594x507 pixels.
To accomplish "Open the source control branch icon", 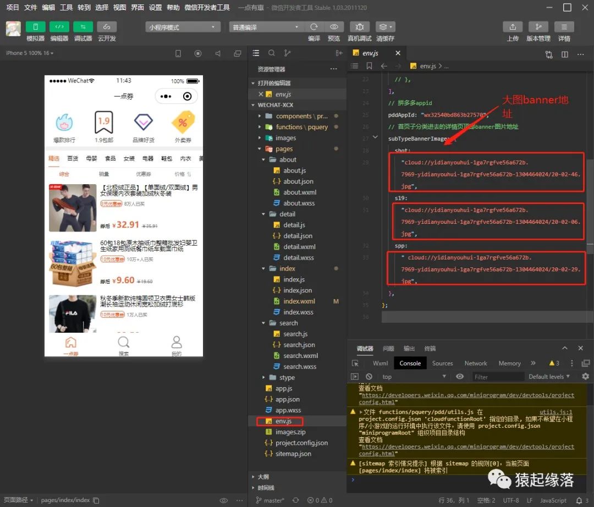I will (x=287, y=53).
